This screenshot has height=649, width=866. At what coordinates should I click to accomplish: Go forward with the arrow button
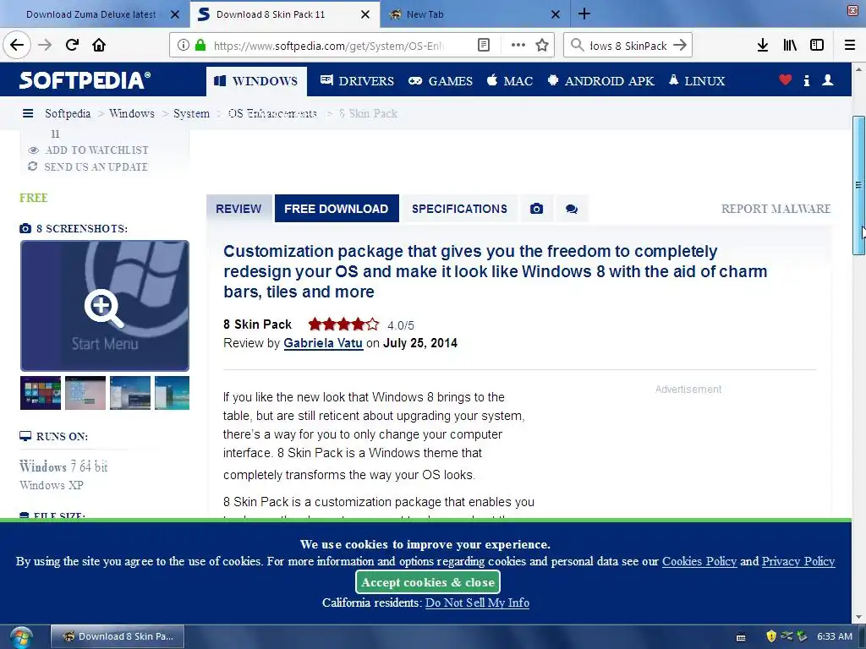coord(45,45)
